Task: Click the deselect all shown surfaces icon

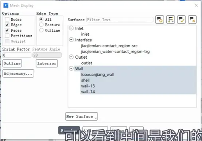Action: 193,20
